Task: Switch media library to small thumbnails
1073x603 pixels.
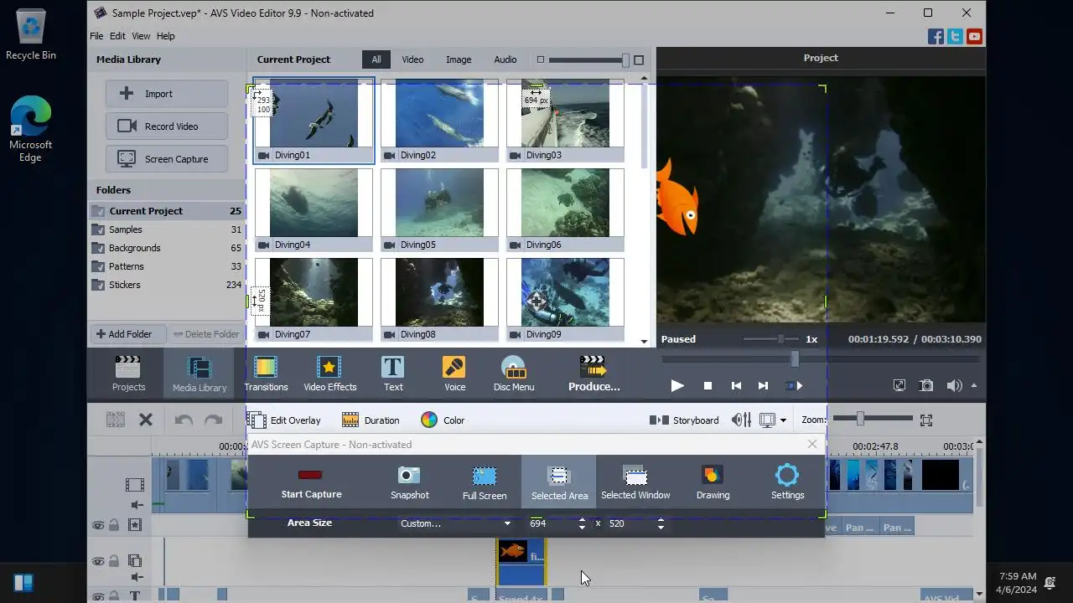Action: click(x=541, y=59)
